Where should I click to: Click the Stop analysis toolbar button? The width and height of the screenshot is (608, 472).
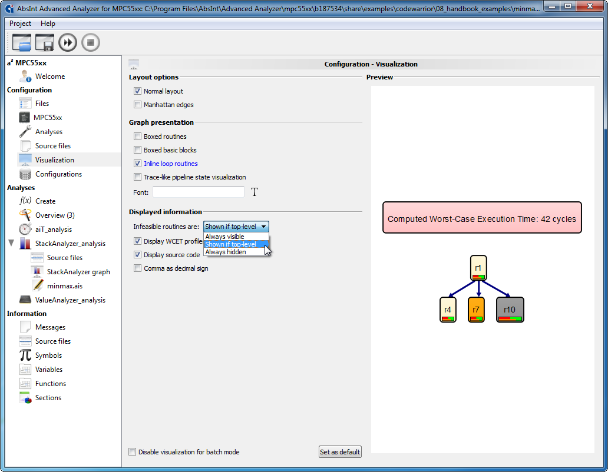point(91,42)
